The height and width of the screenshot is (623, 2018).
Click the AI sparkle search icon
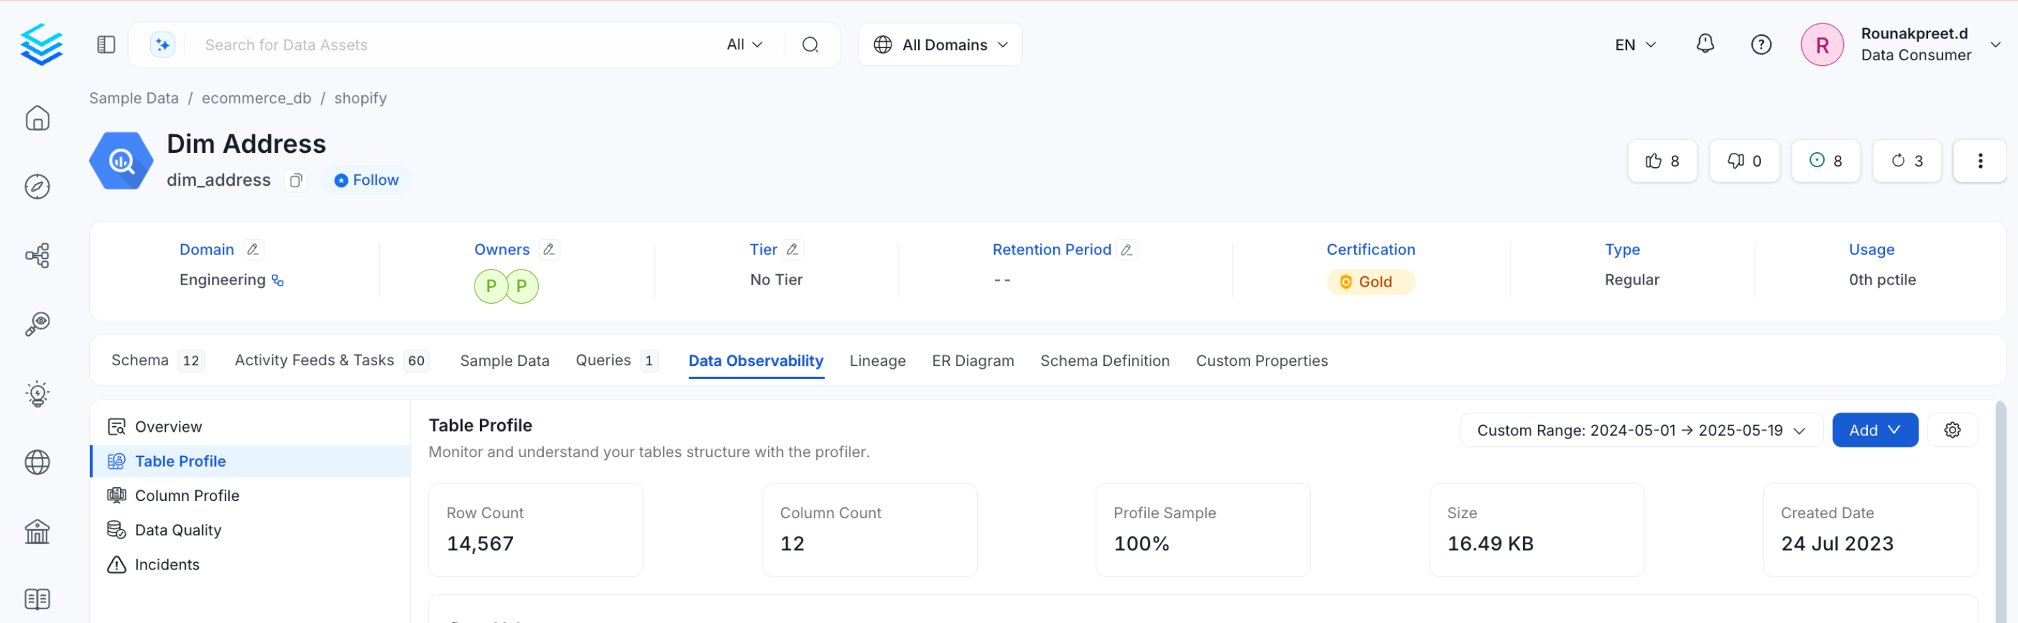pyautogui.click(x=162, y=45)
